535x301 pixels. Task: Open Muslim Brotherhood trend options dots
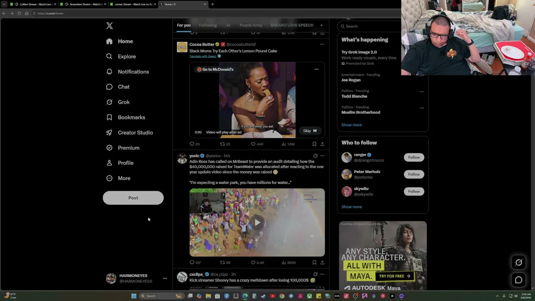pyautogui.click(x=421, y=108)
